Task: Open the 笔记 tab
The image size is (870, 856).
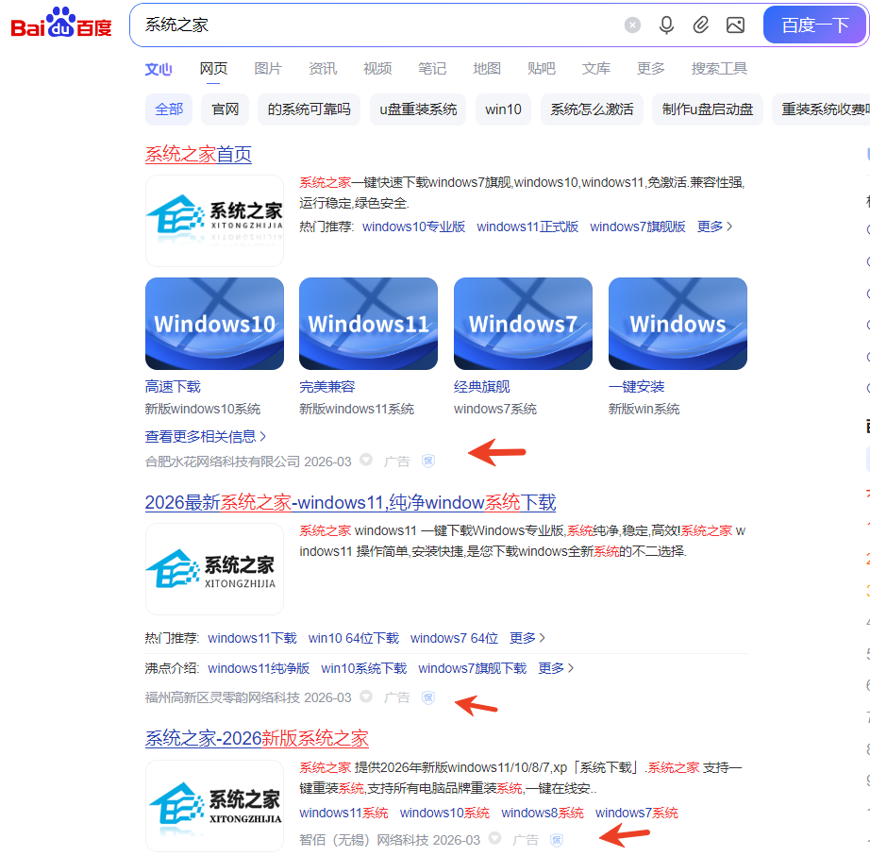Action: tap(431, 68)
